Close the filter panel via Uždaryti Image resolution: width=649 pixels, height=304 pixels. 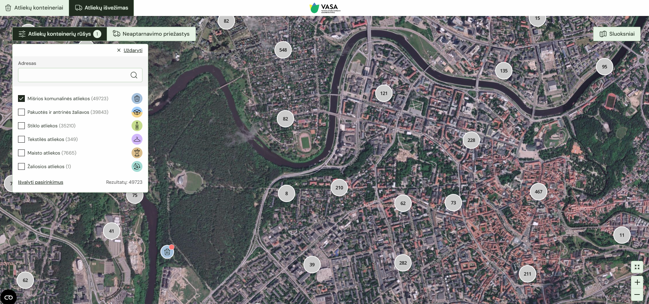130,50
